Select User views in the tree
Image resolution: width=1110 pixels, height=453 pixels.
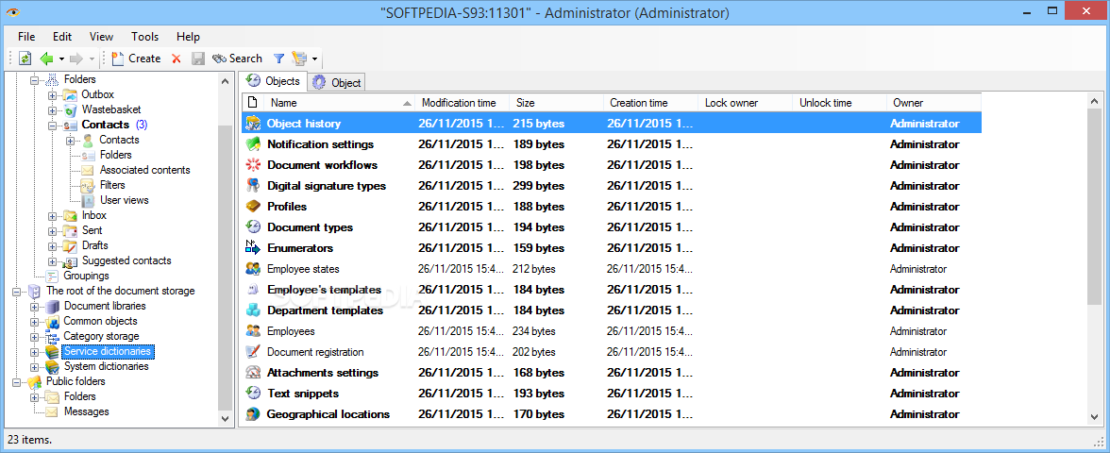(125, 200)
